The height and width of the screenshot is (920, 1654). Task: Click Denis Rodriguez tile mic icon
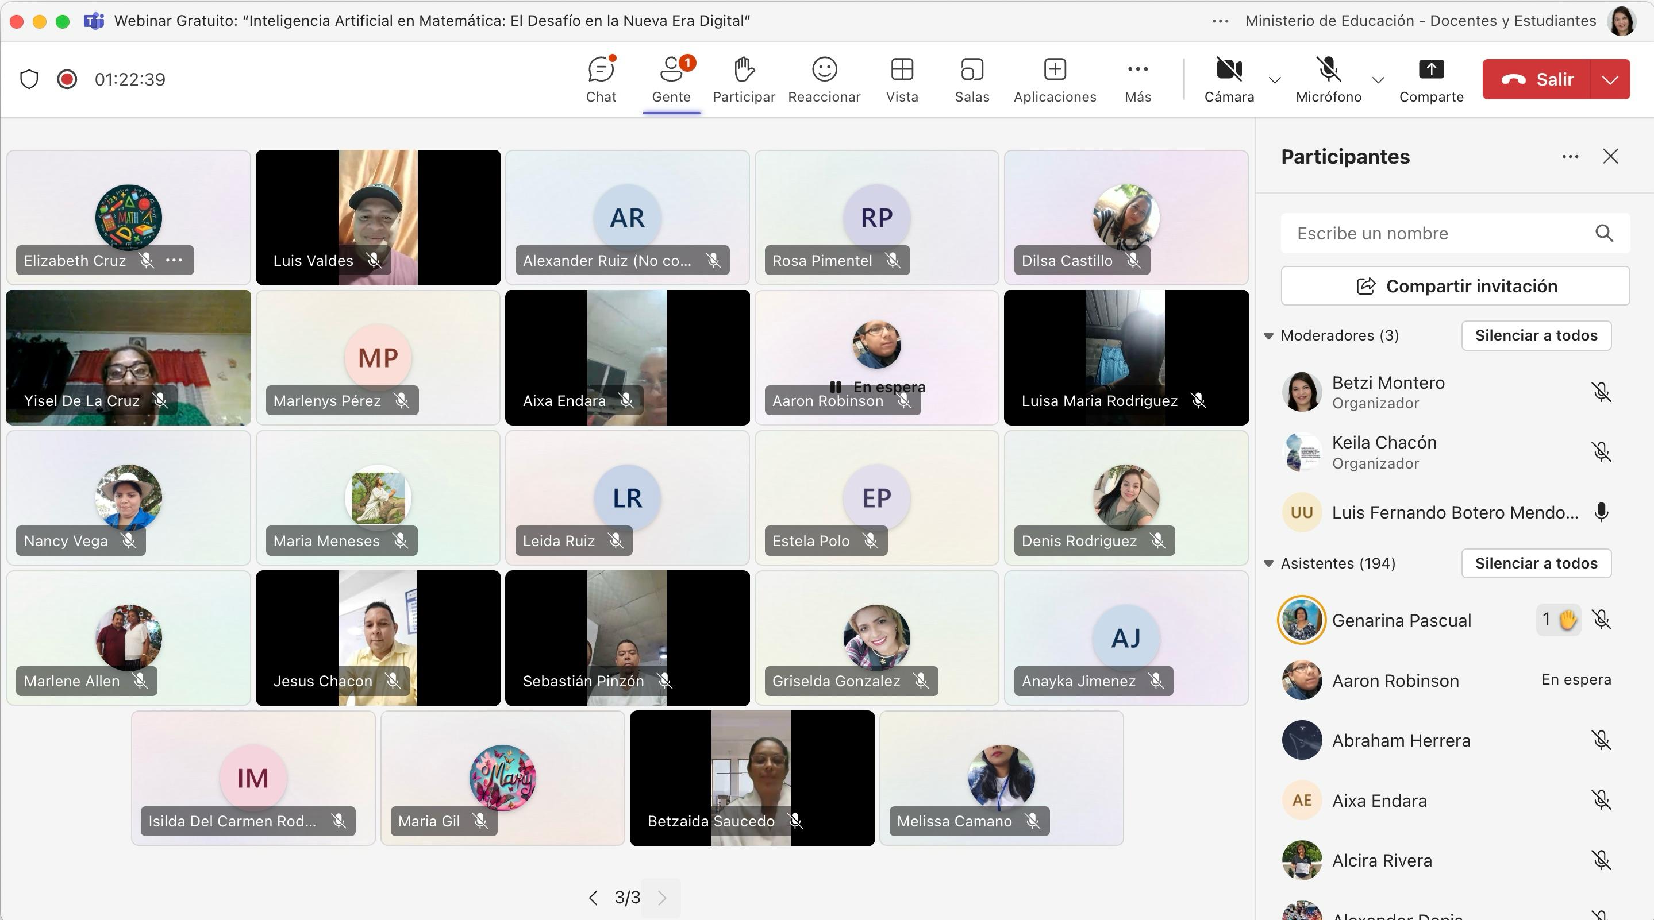click(x=1158, y=541)
